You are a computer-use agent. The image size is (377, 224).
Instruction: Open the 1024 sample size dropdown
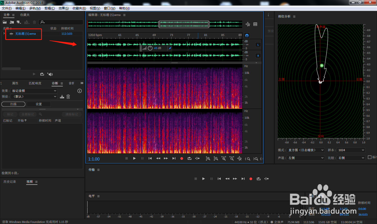pos(351,150)
